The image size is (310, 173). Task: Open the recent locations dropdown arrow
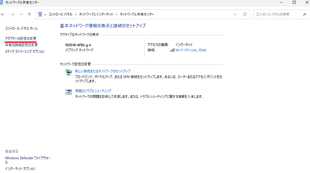(21, 15)
